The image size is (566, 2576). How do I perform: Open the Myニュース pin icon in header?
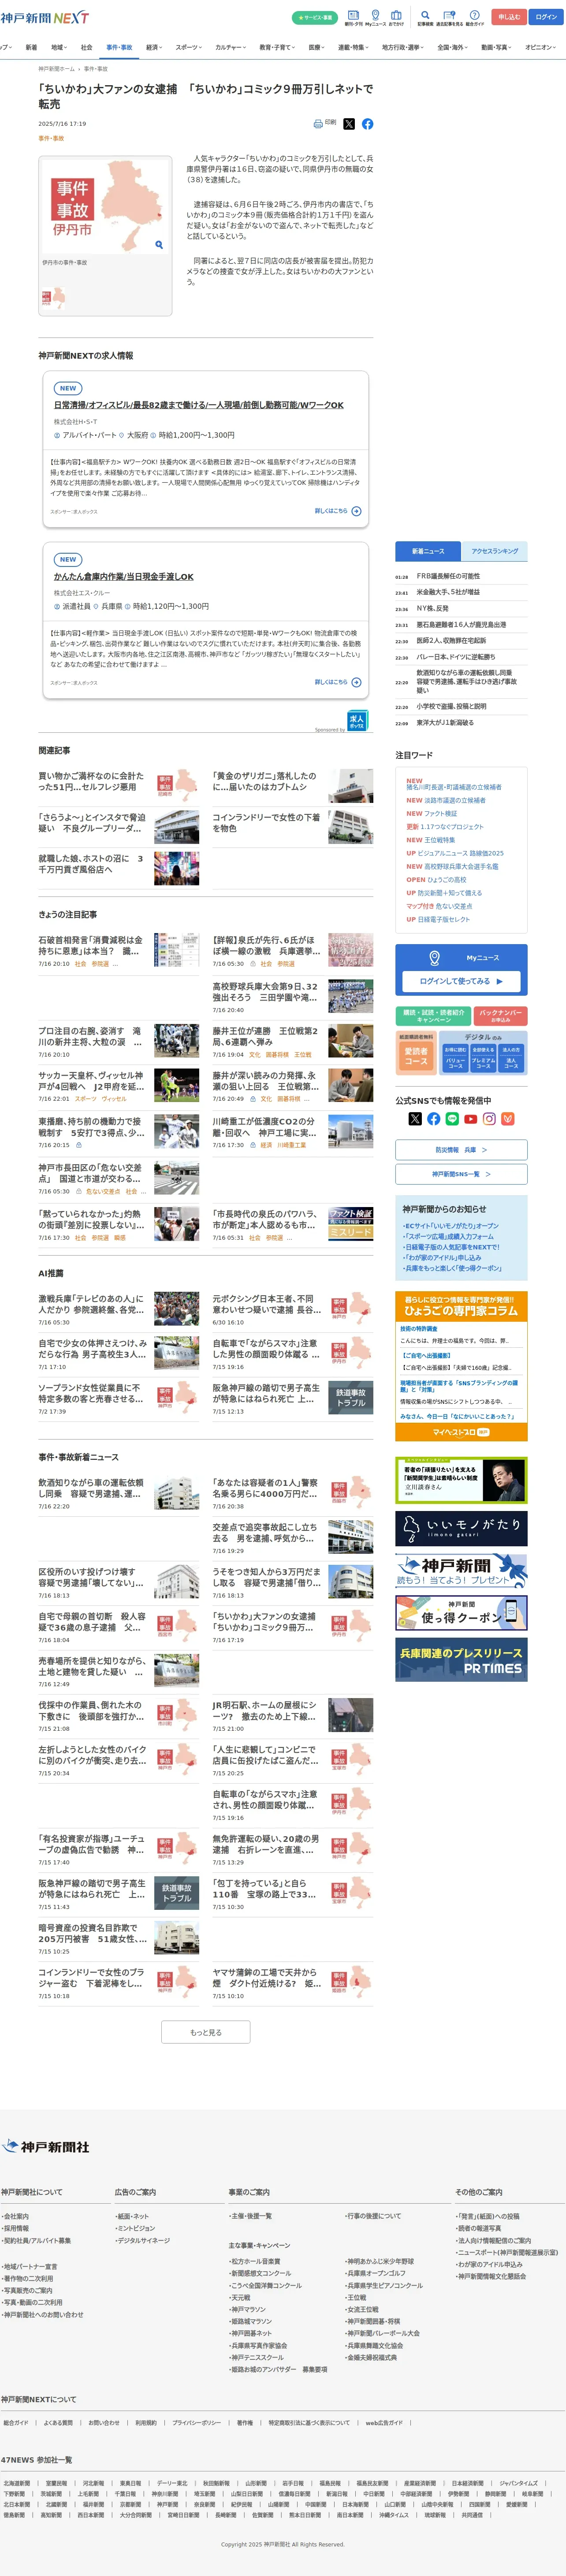(375, 17)
